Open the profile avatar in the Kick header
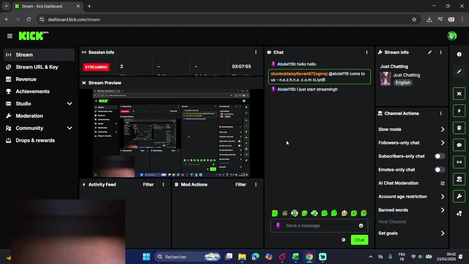 pos(452,36)
